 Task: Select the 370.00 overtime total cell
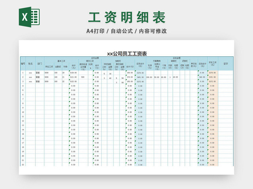[x=130, y=77]
